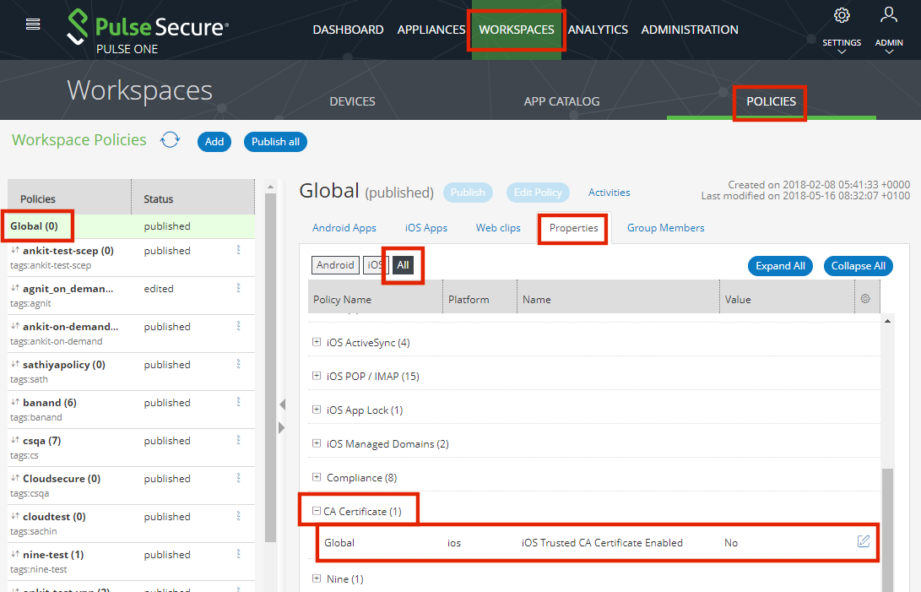Filter properties by Android platform
This screenshot has height=592, width=921.
tap(335, 265)
